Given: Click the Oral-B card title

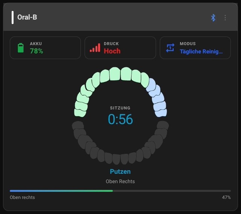Looking at the screenshot, I should 27,17.
